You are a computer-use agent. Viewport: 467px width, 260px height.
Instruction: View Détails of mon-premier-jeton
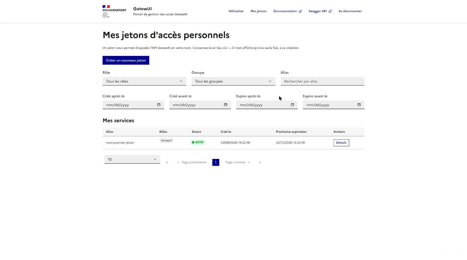341,143
